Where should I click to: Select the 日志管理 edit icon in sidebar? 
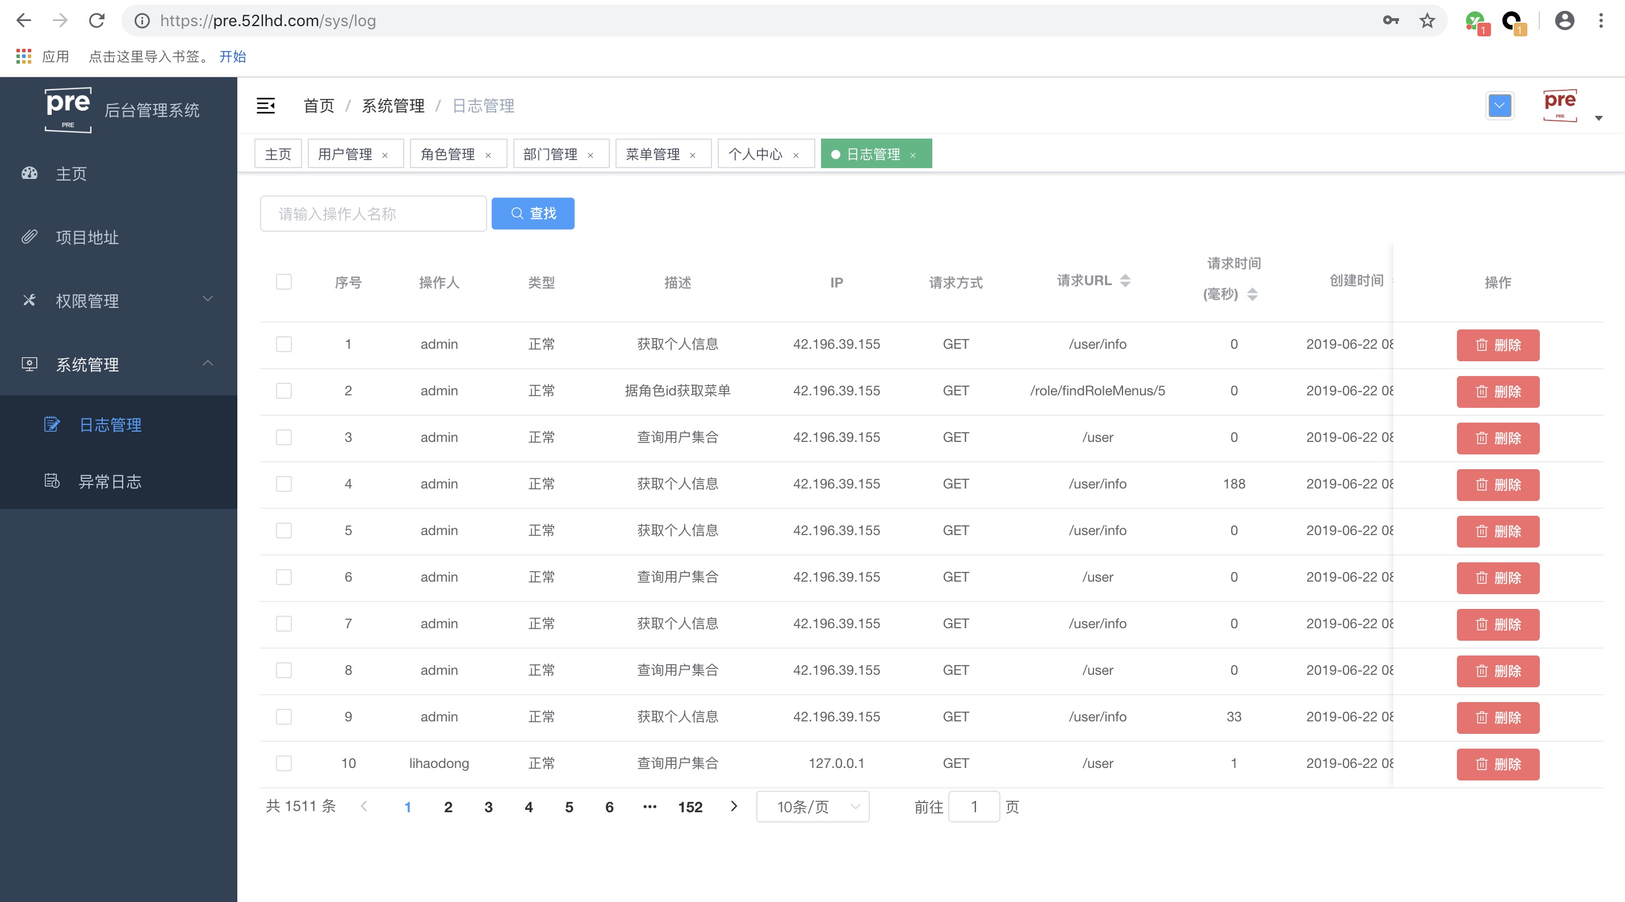(x=52, y=424)
